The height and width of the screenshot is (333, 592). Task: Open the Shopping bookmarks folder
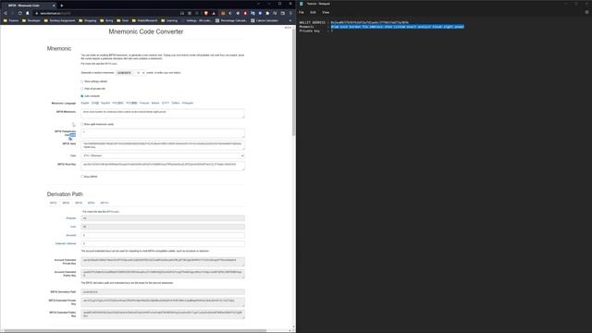88,20
